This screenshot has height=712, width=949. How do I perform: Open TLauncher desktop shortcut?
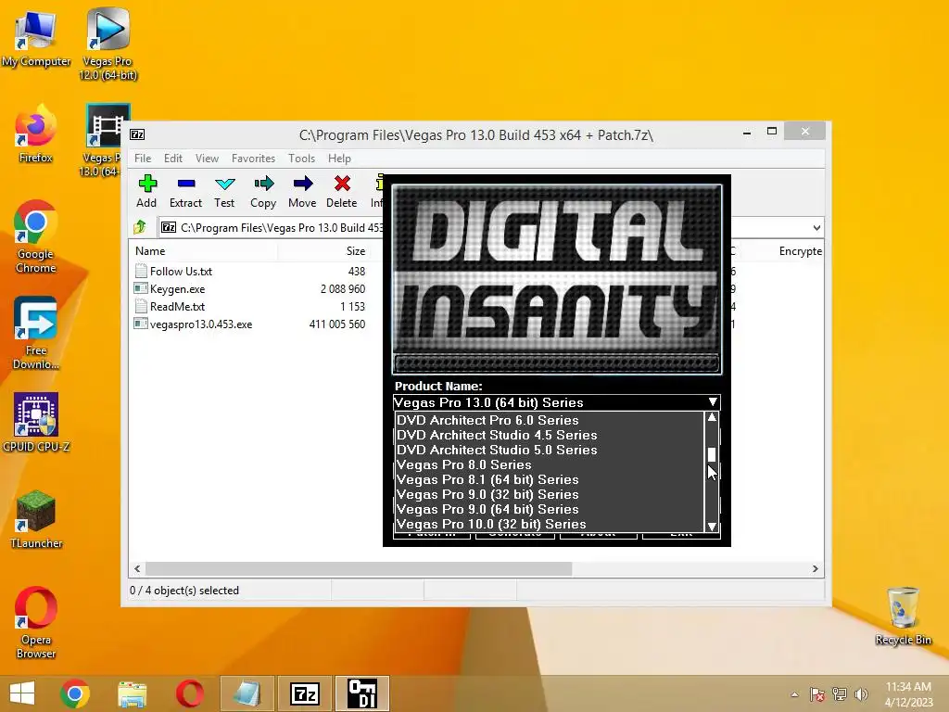(x=36, y=519)
